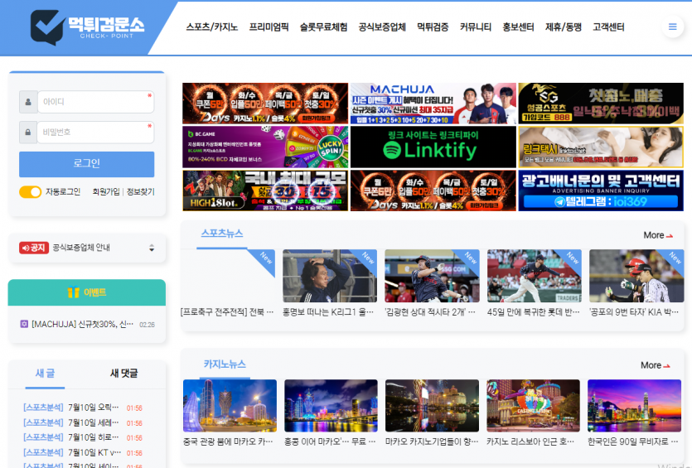
Task: Open the 먹튀검증 menu
Action: tap(433, 27)
